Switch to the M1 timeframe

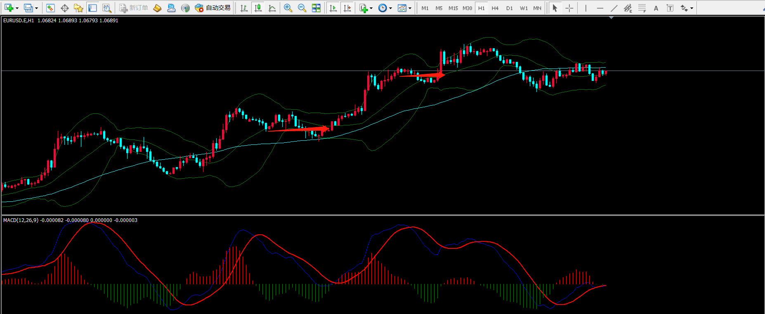pyautogui.click(x=425, y=8)
